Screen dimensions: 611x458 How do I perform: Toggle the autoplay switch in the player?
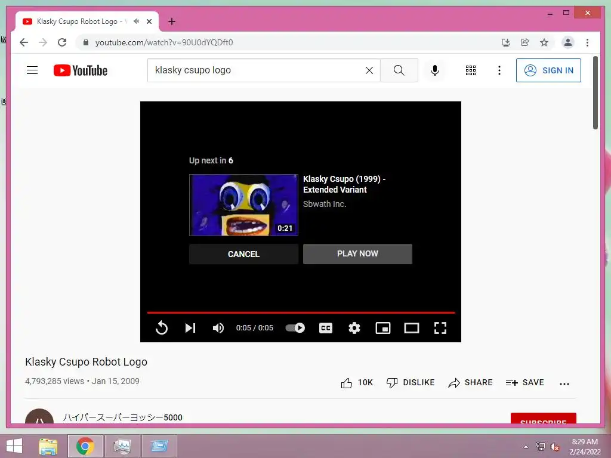click(295, 328)
